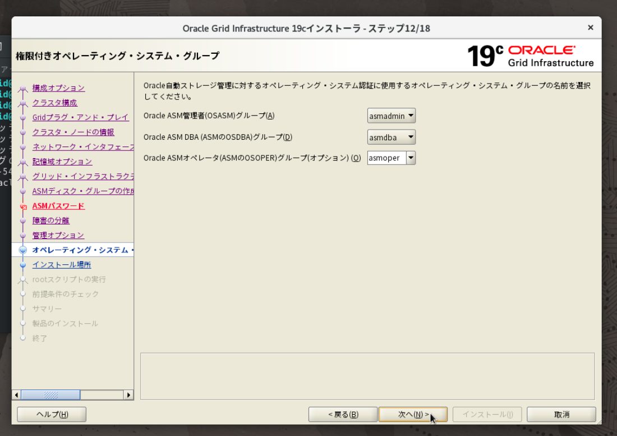
Task: Click the Oracle ASM管理者(OSASM)グループ label
Action: pos(209,116)
